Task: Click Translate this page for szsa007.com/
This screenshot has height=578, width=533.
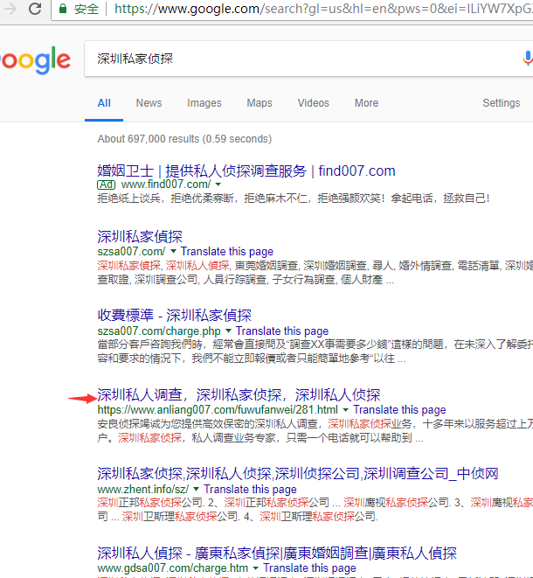Action: pyautogui.click(x=227, y=252)
